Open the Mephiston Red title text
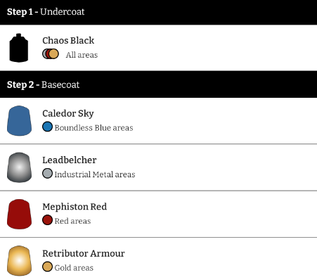The height and width of the screenshot is (280, 317). (75, 207)
